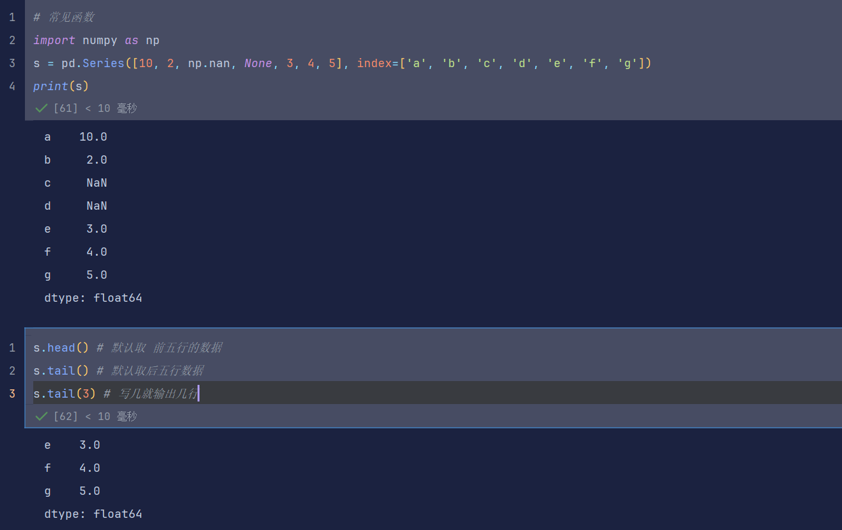The width and height of the screenshot is (842, 530).
Task: Click output row 'c NaN'
Action: (x=75, y=183)
